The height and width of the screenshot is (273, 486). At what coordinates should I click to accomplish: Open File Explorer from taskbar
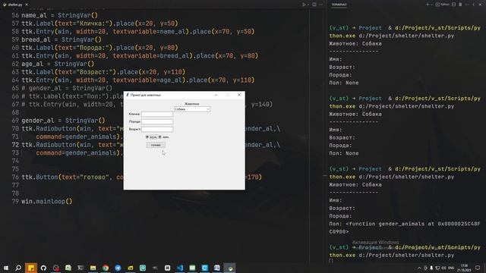point(93,268)
